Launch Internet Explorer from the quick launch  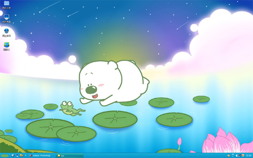click(x=13, y=155)
